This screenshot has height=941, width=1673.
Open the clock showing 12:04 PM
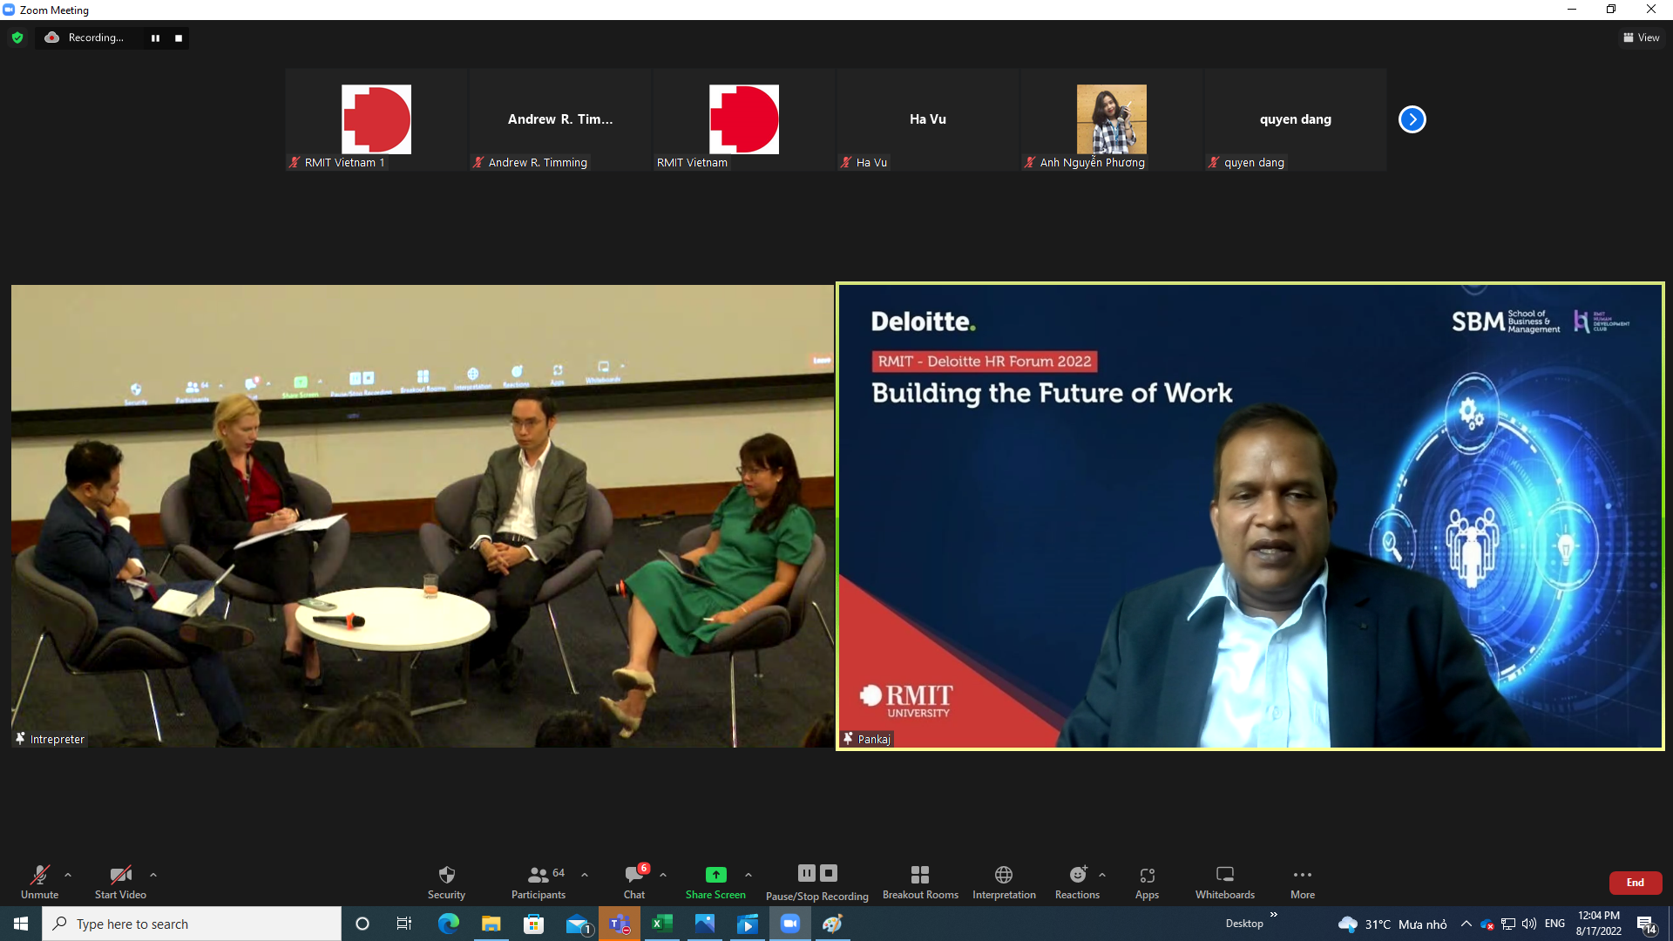(1599, 924)
